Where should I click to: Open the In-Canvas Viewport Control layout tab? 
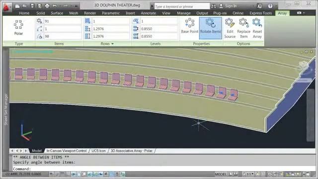[67, 151]
